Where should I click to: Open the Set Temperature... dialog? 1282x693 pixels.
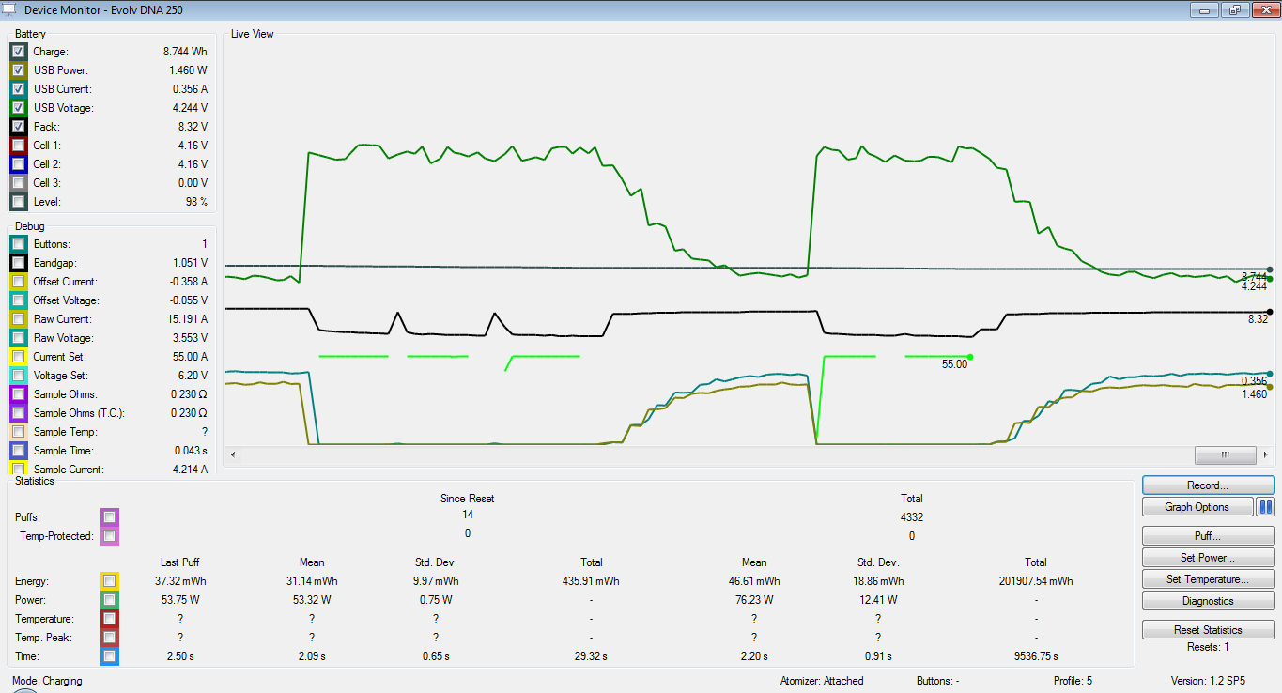click(1209, 579)
